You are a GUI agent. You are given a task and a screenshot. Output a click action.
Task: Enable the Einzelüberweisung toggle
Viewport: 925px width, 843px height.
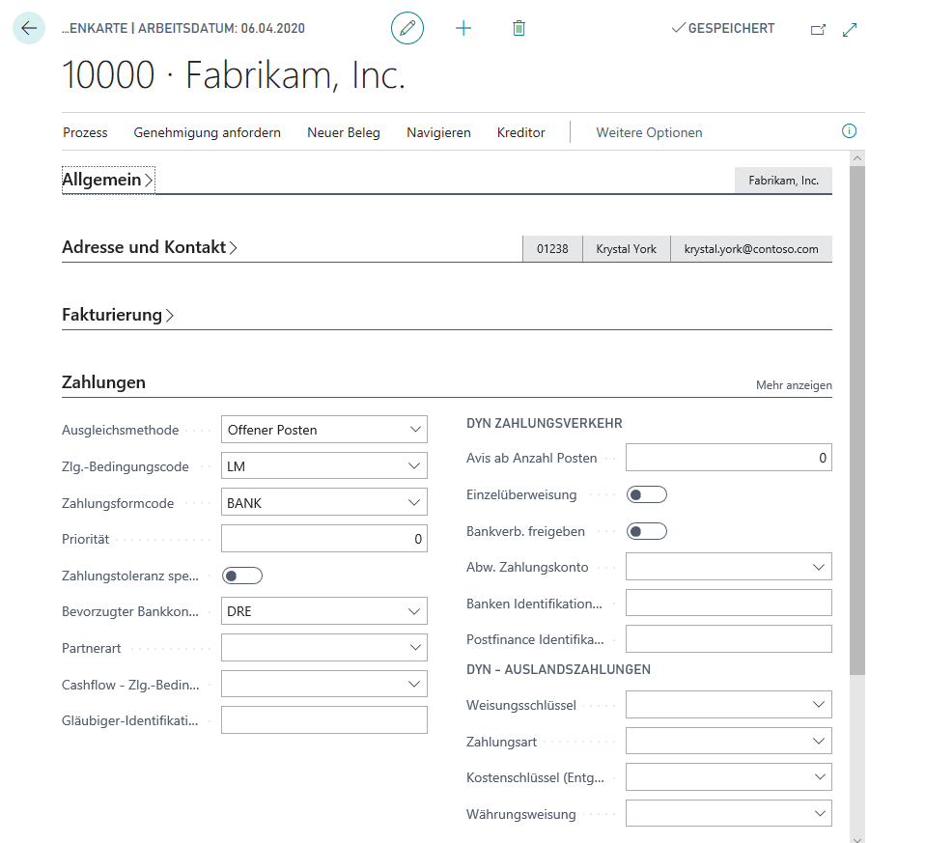(646, 493)
